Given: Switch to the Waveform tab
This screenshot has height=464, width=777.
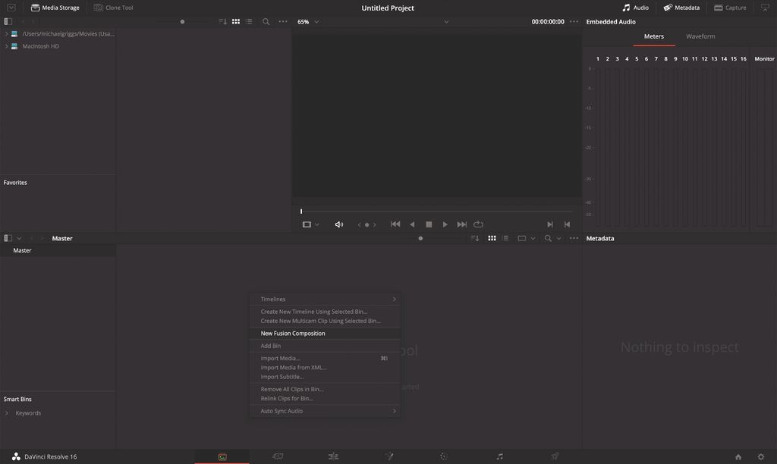Looking at the screenshot, I should pyautogui.click(x=700, y=36).
